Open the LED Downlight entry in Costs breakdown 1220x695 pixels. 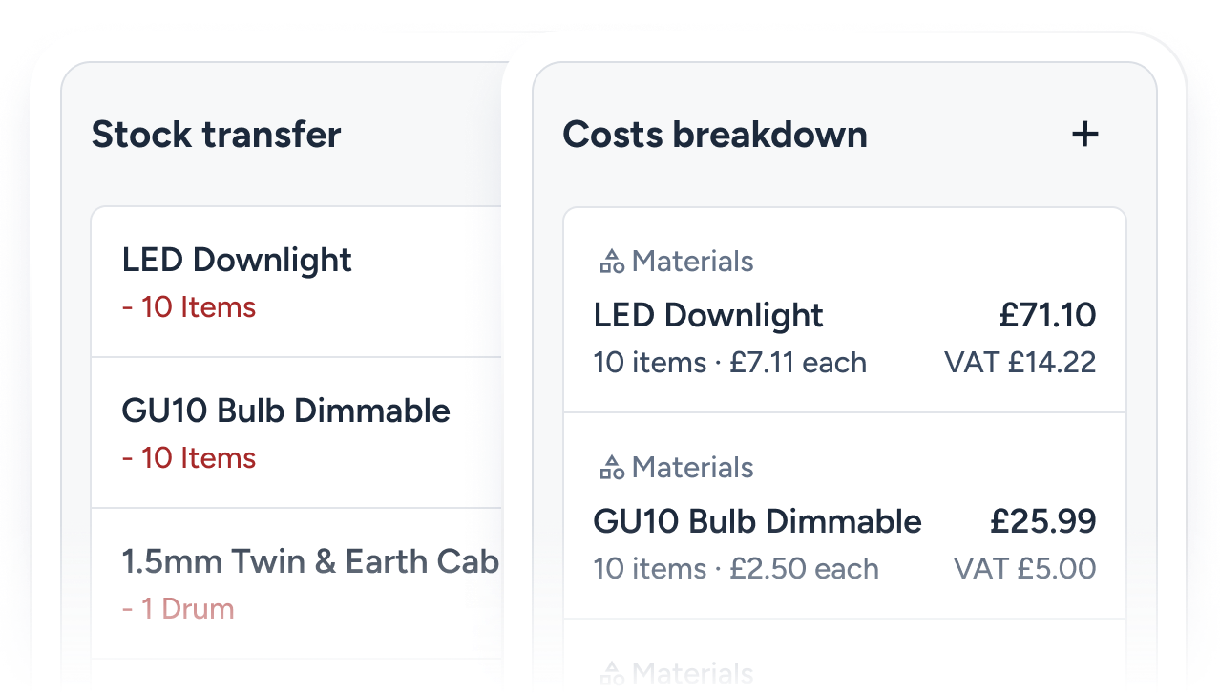pyautogui.click(x=708, y=315)
